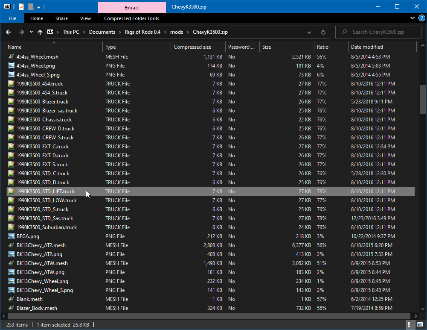Click the BFGA.png file icon
This screenshot has height=330, width=427.
tap(11, 236)
